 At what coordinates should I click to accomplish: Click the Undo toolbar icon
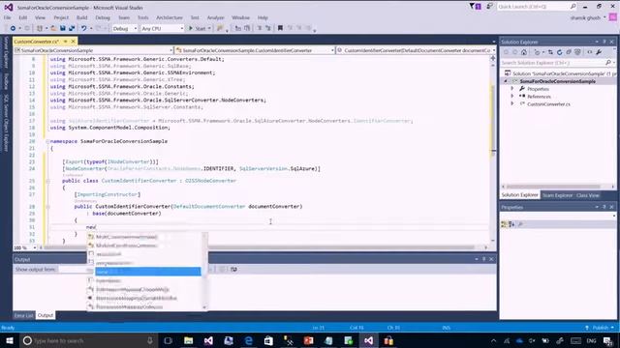84,28
